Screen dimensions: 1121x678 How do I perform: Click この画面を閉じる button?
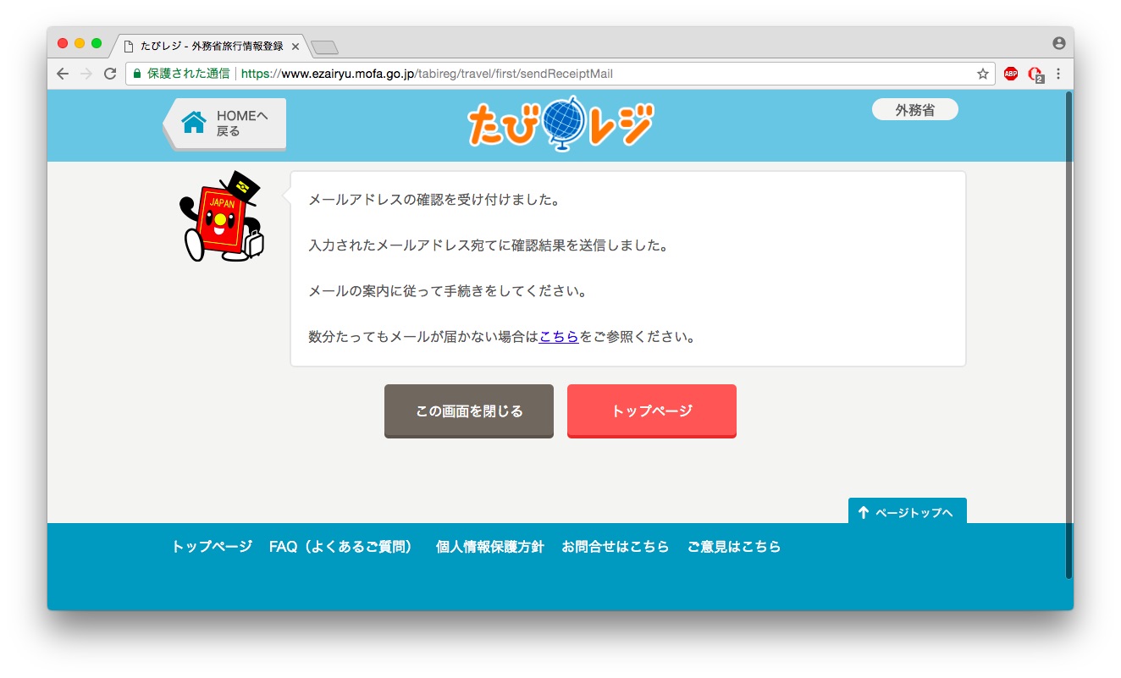469,411
